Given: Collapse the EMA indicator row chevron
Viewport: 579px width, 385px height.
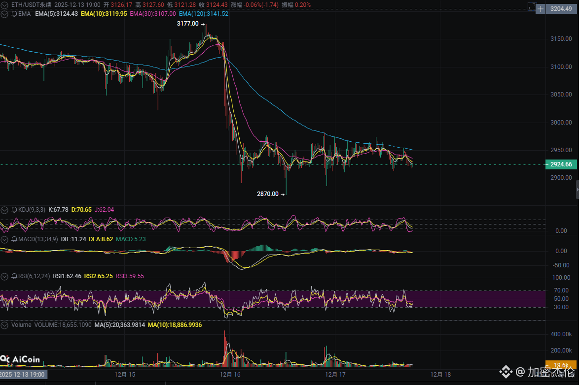Looking at the screenshot, I should [x=4, y=14].
